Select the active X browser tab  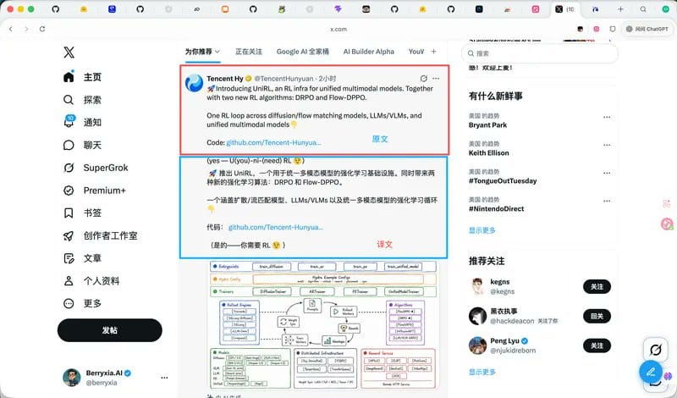pyautogui.click(x=564, y=9)
